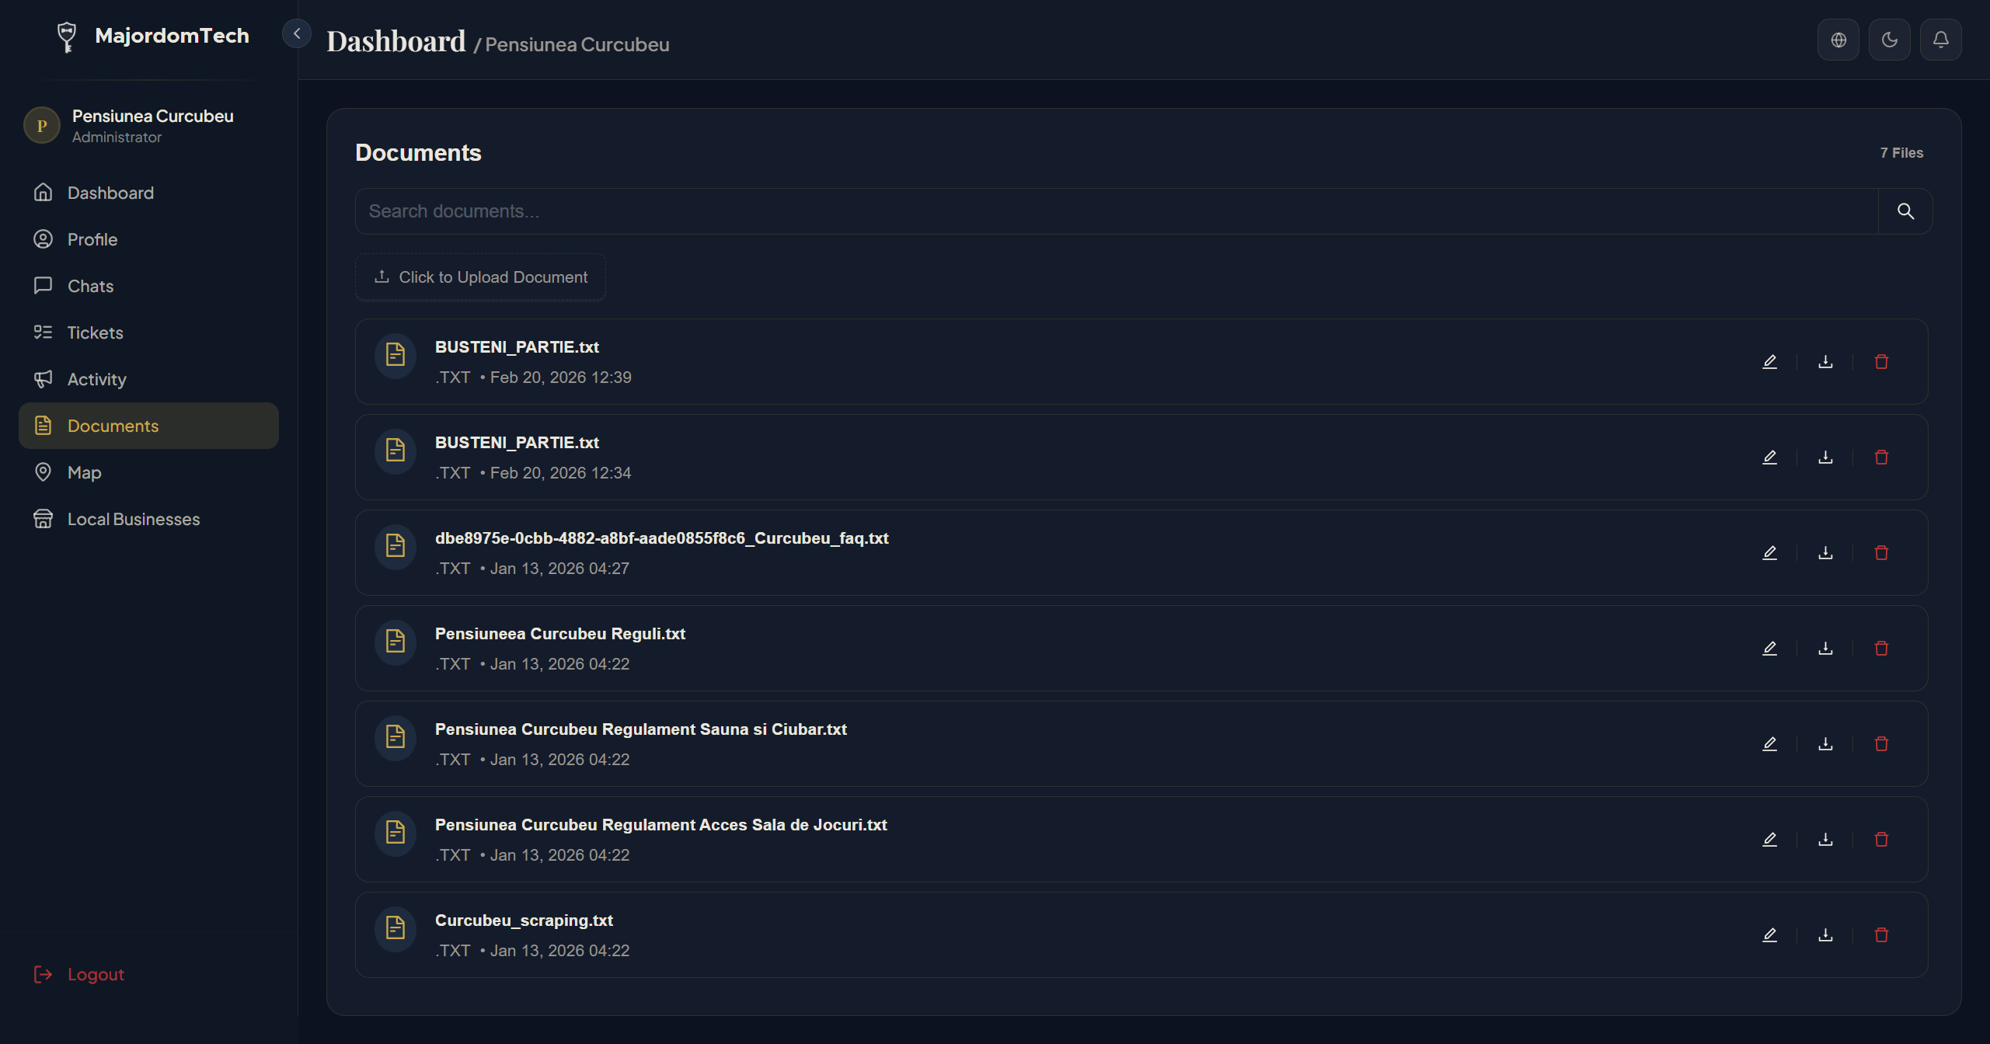Edit the BUSTENI_PARTIE.txt document with the pencil icon

[x=1769, y=361]
